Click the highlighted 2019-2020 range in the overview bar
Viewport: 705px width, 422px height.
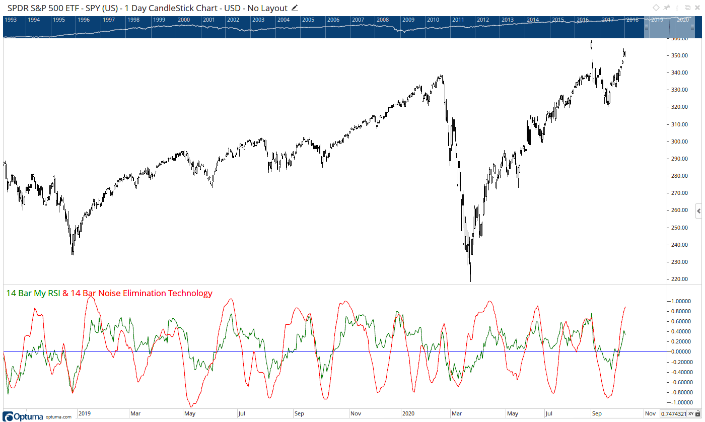pyautogui.click(x=670, y=27)
